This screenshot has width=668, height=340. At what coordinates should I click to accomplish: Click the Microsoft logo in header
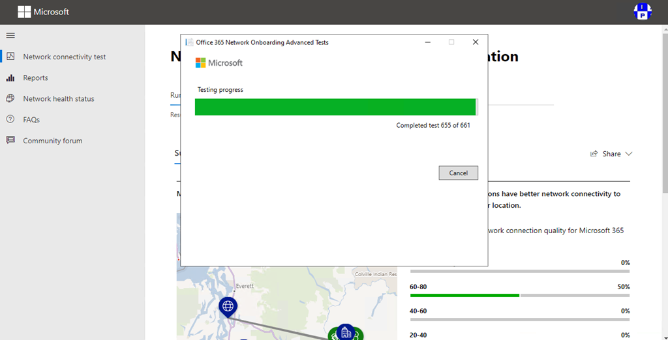[43, 12]
